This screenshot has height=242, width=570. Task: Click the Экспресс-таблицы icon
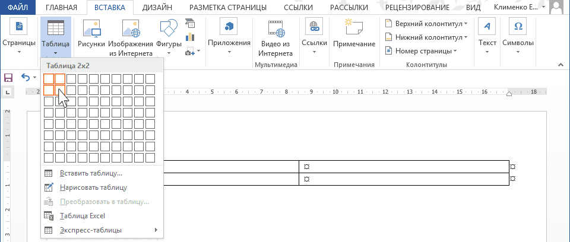[48, 230]
